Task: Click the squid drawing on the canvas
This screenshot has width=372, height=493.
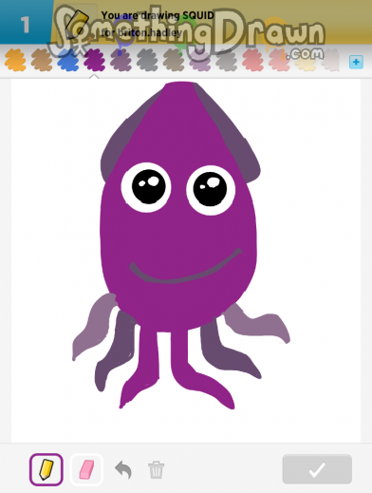Action: point(181,245)
